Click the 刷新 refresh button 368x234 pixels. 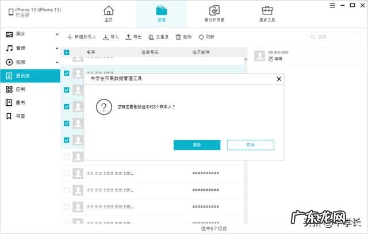[206, 37]
